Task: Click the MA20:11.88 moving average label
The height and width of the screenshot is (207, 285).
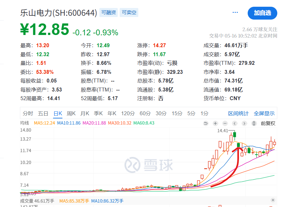Action: pos(94,123)
